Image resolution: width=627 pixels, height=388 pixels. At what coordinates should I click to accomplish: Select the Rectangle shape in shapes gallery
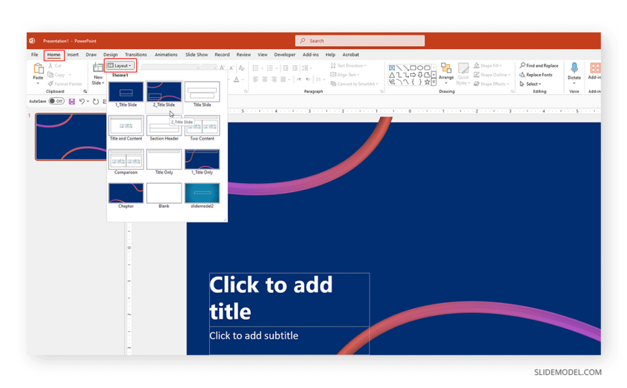click(413, 68)
